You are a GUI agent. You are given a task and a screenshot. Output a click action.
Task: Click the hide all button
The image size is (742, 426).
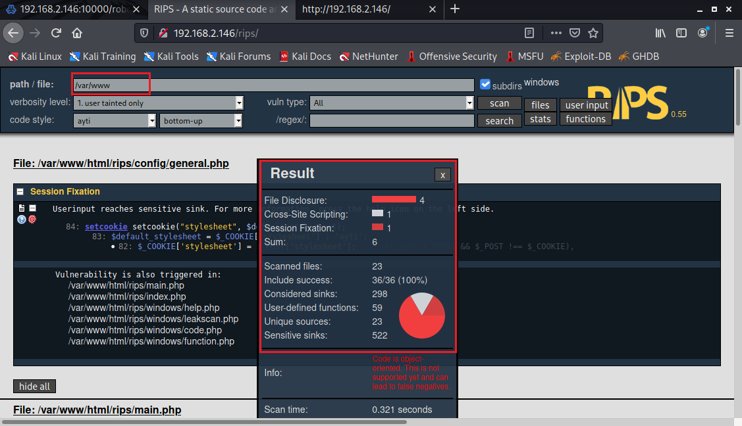coord(34,387)
